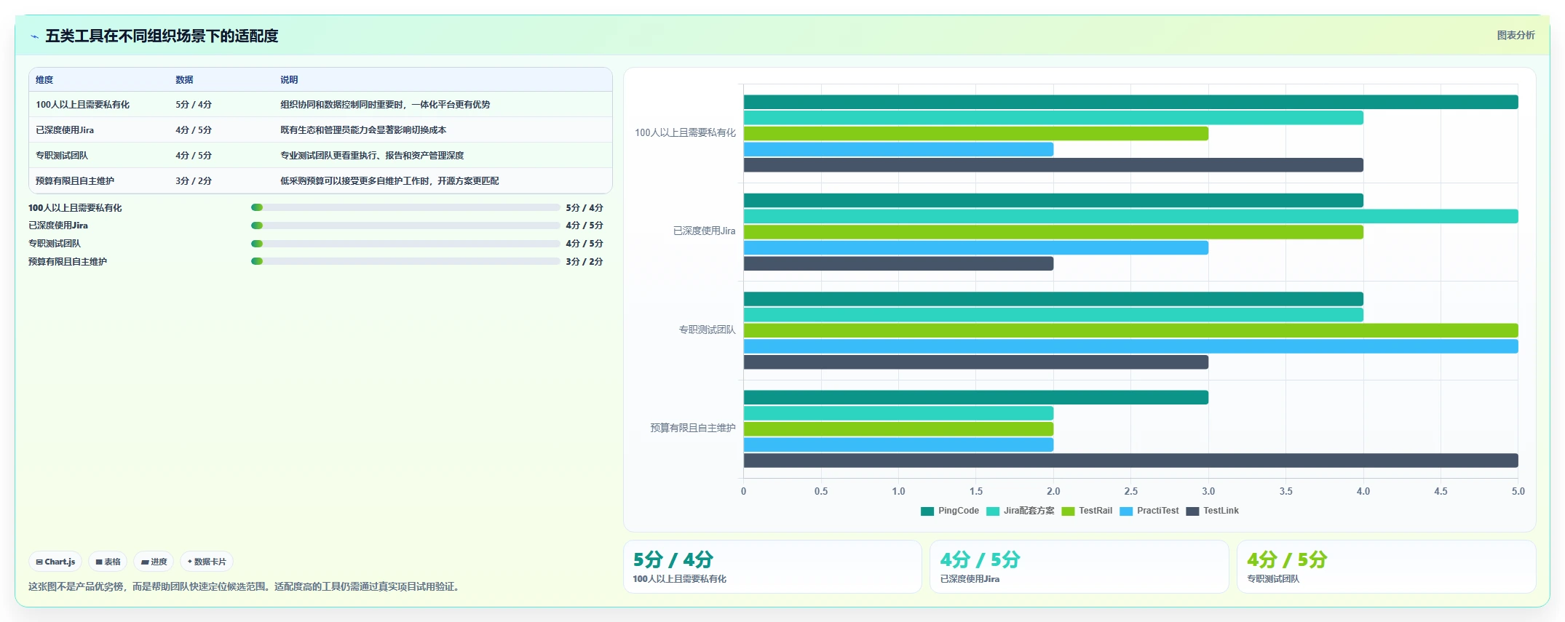Click progress bar for 预算有限且自主维护

point(405,261)
